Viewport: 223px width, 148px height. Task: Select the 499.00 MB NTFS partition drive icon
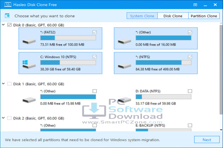tap(124, 66)
